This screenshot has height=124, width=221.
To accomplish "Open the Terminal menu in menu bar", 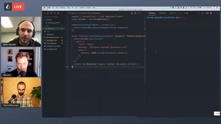I will 82,8.
